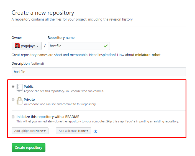Click the Private option label
Image resolution: width=195 pixels, height=156 pixels.
(x=29, y=100)
